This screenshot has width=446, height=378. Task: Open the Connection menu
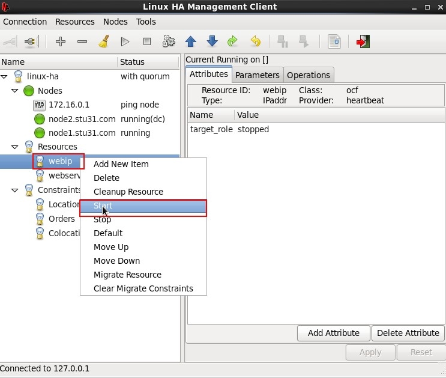25,22
